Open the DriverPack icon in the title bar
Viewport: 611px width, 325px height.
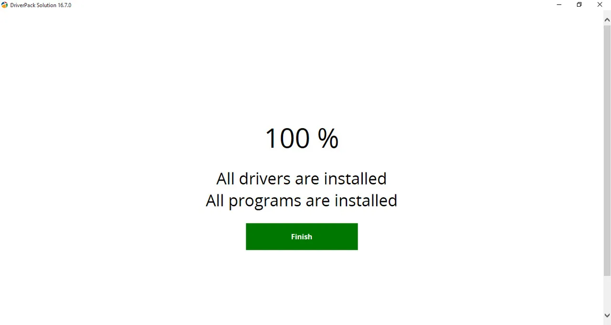pyautogui.click(x=5, y=5)
